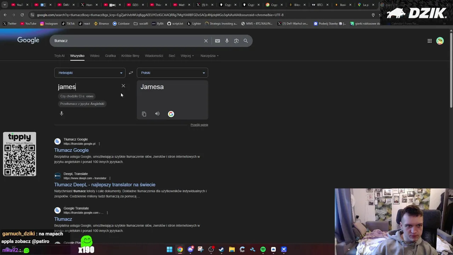
Task: Search the translation on Google
Action: click(x=171, y=114)
